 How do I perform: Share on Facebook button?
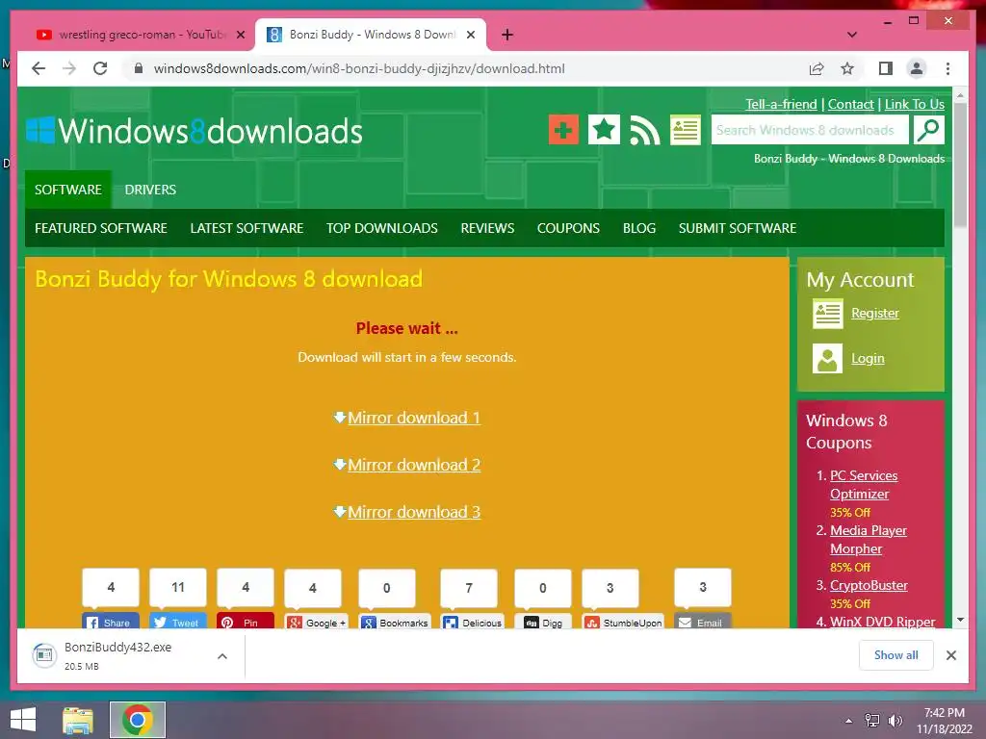click(x=110, y=621)
